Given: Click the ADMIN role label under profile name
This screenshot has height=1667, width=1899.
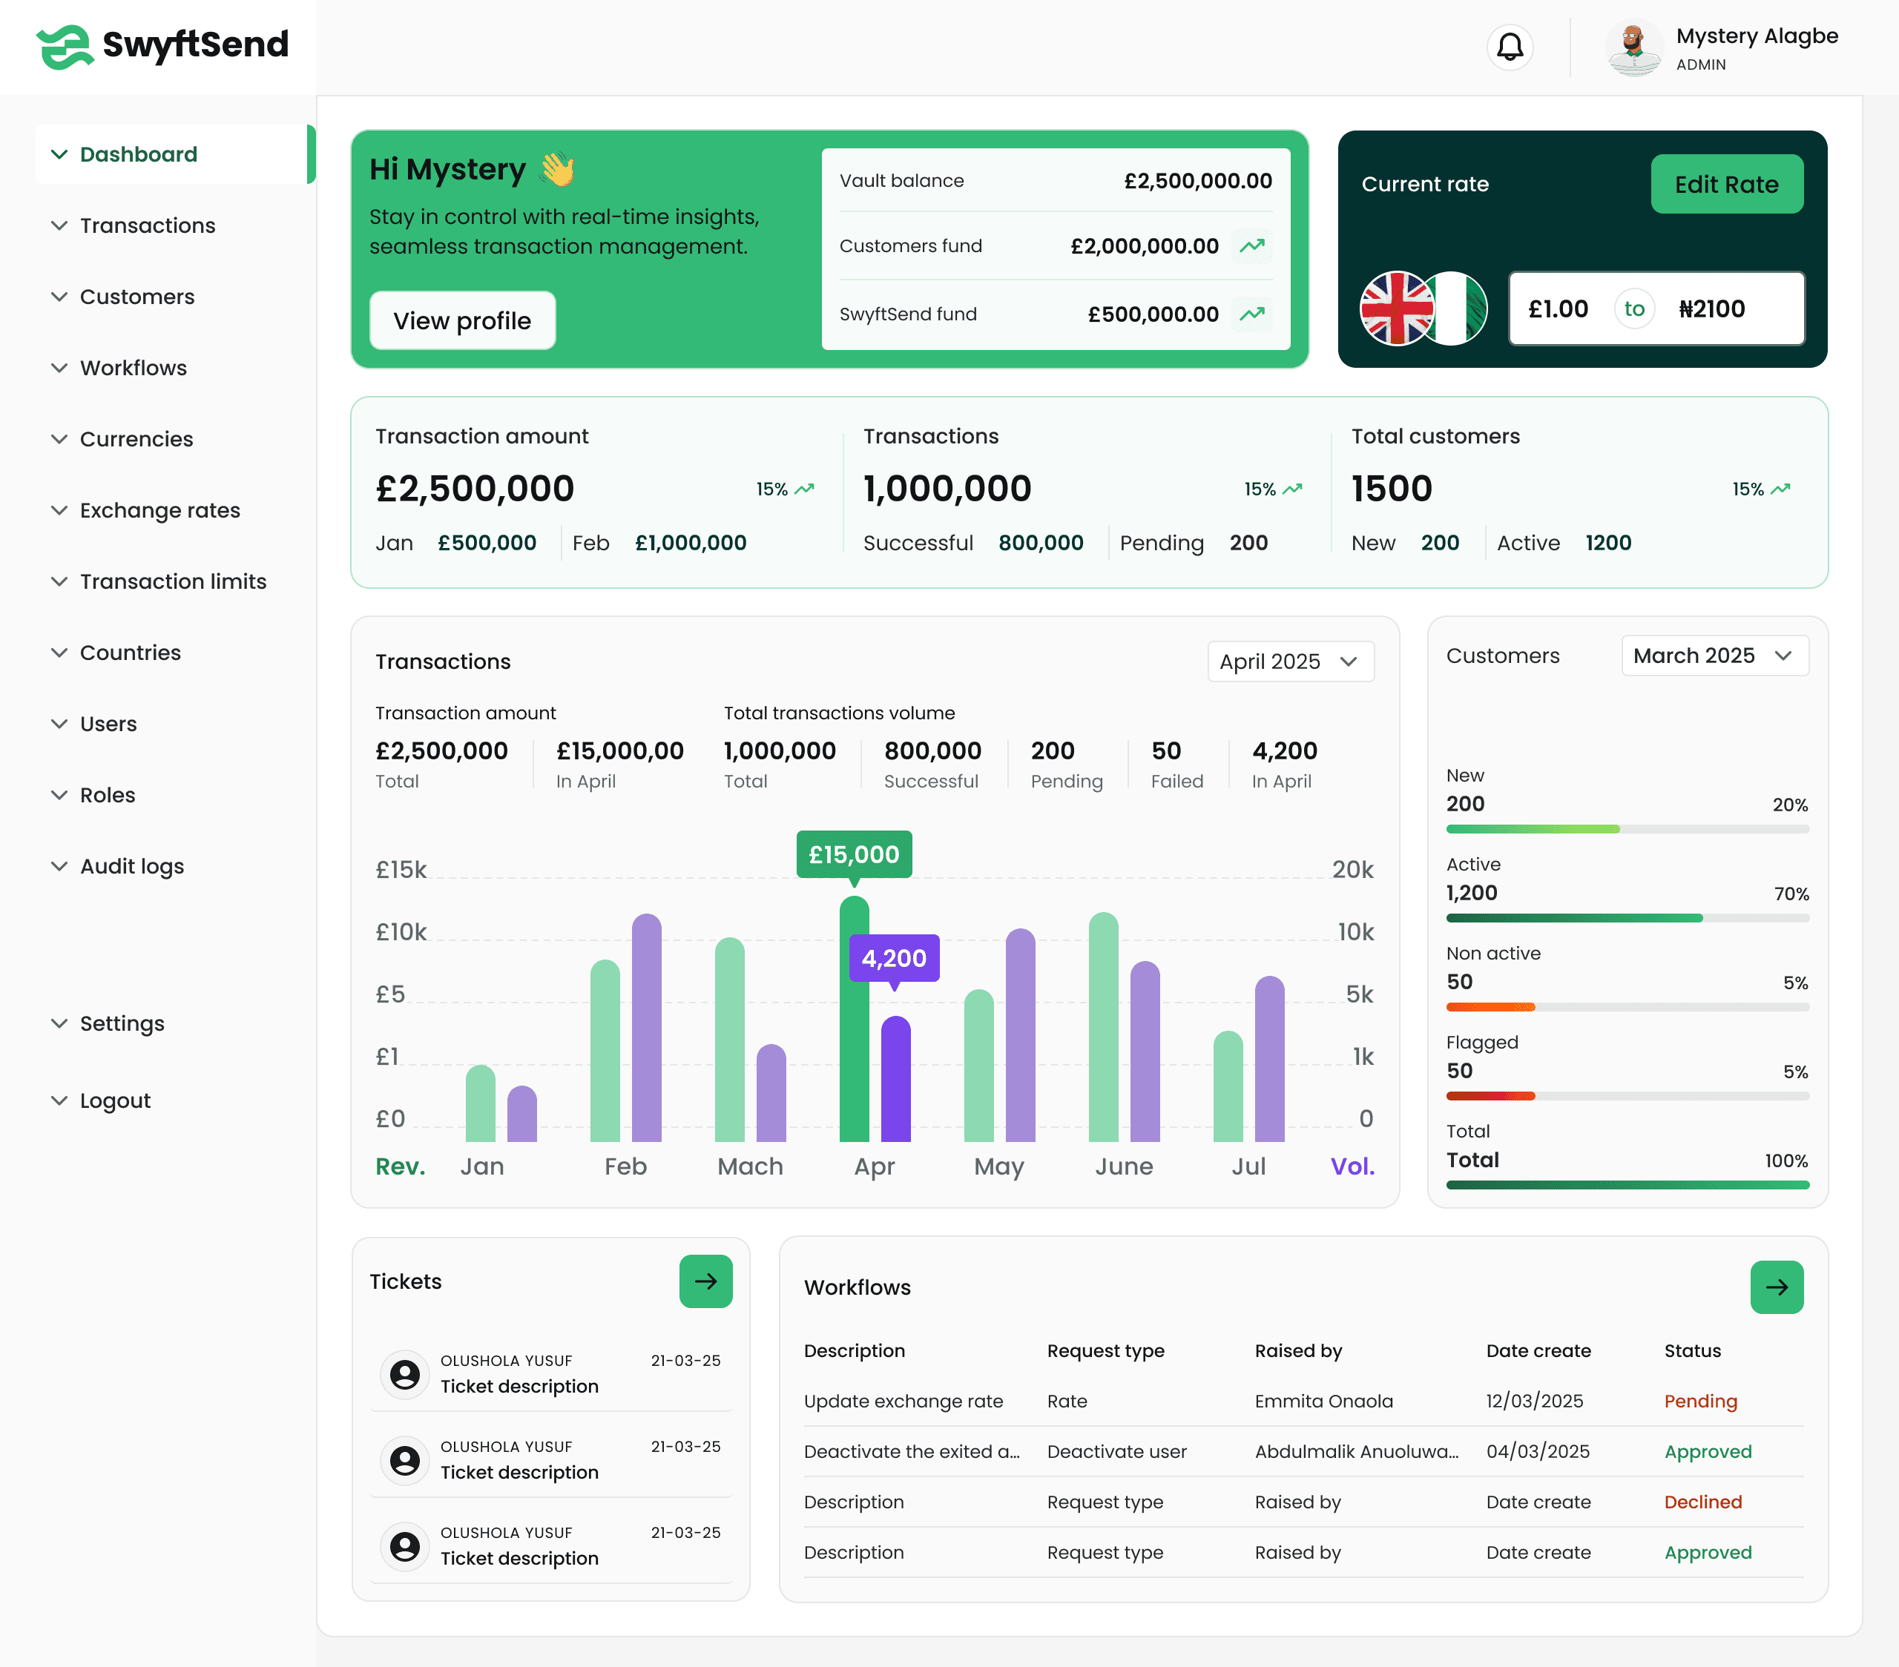Looking at the screenshot, I should [x=1700, y=64].
